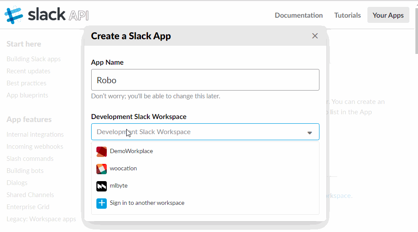Open the Enterprise Grid sidebar link
Screen dimensions: 418x232
coord(28,207)
